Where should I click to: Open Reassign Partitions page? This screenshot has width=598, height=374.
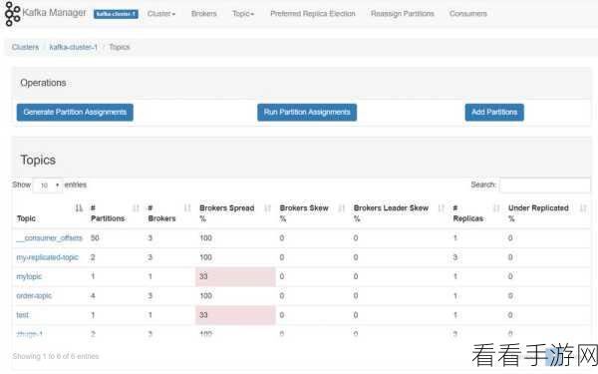tap(403, 14)
